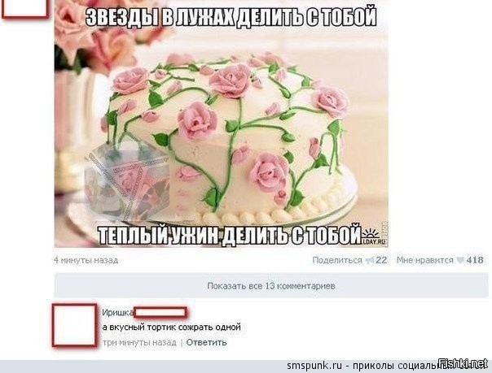Image resolution: width=492 pixels, height=373 pixels.
Task: Click the post timestamp 4 минуты назад
Action: pyautogui.click(x=86, y=260)
